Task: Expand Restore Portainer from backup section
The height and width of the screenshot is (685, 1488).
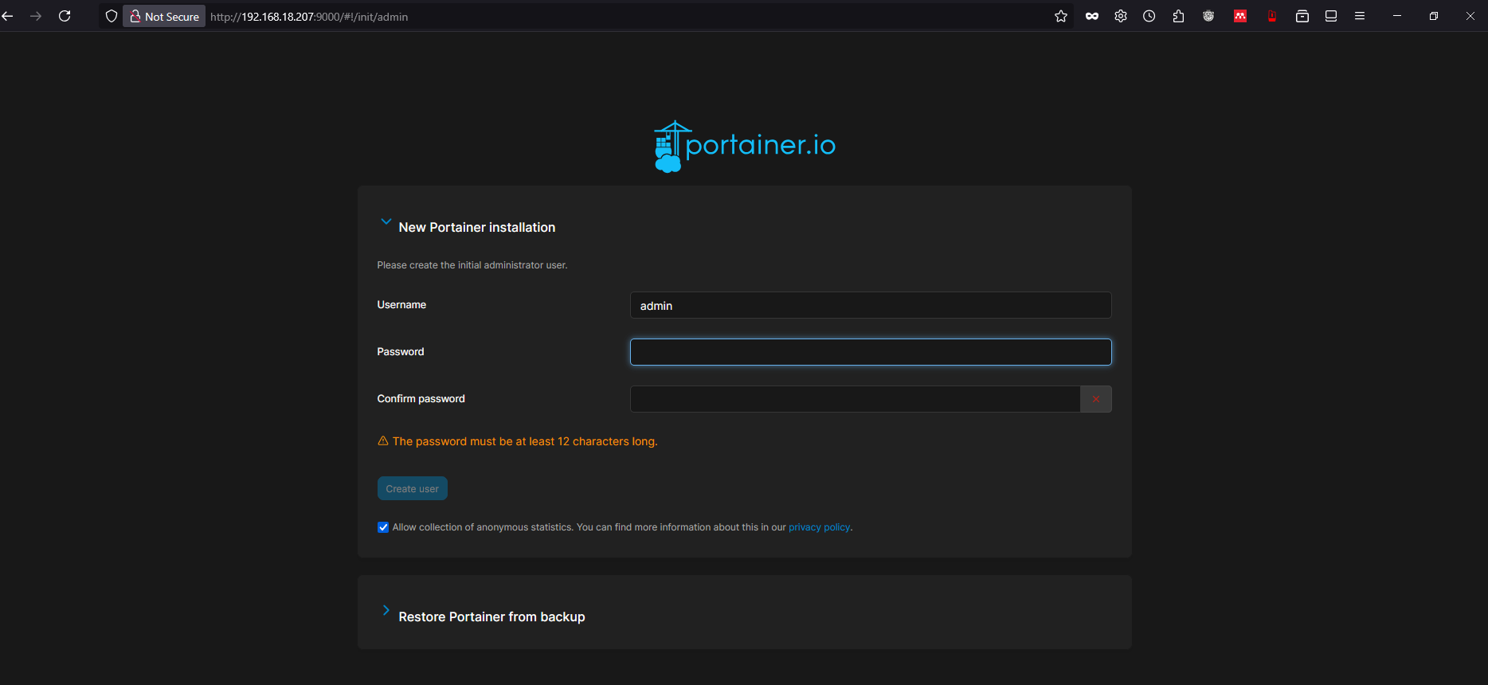Action: point(386,611)
